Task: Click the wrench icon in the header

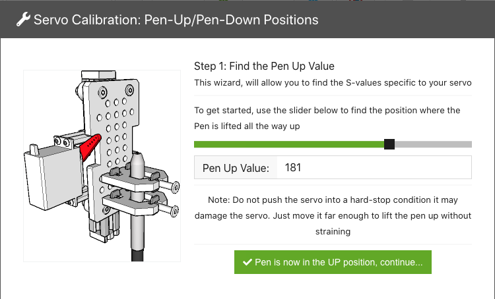Action: (23, 19)
